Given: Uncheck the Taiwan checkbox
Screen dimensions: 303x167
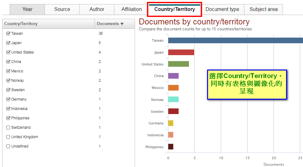Looking at the screenshot, I should [8, 34].
